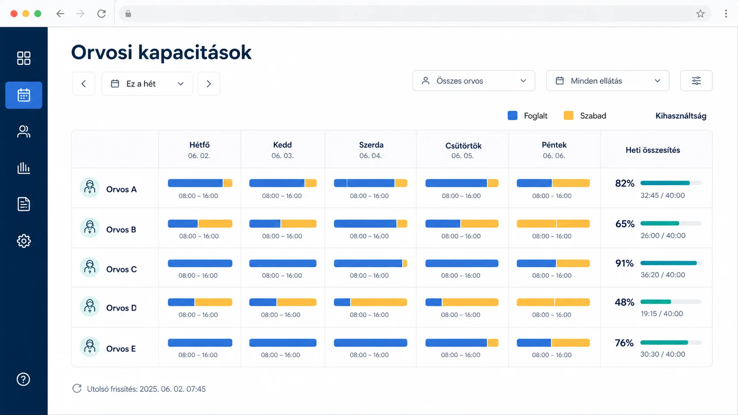
Task: Click the lock icon in address bar
Action: pyautogui.click(x=128, y=14)
